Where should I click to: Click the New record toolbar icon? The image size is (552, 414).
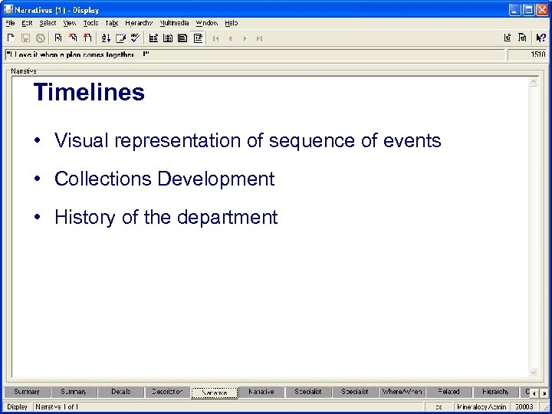pyautogui.click(x=11, y=38)
